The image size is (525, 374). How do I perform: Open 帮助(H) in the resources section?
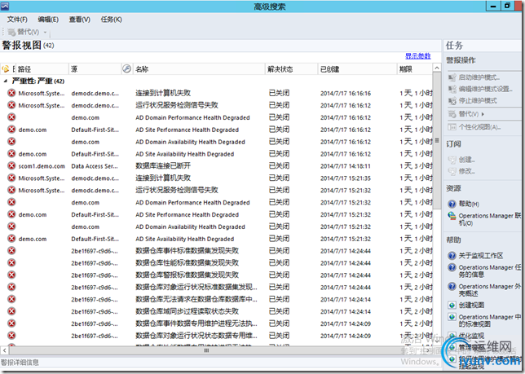469,204
